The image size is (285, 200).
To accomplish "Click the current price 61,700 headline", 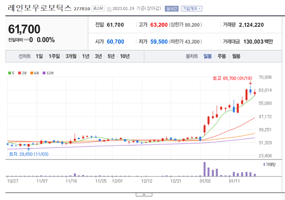I will pos(24,29).
